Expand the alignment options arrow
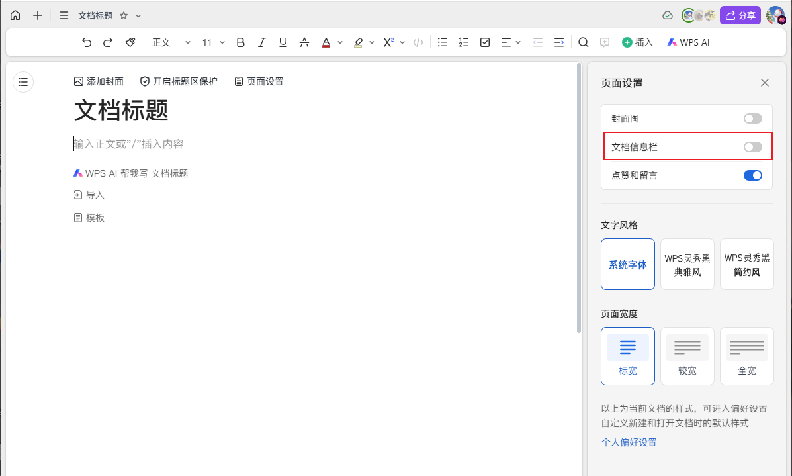792x476 pixels. click(518, 42)
